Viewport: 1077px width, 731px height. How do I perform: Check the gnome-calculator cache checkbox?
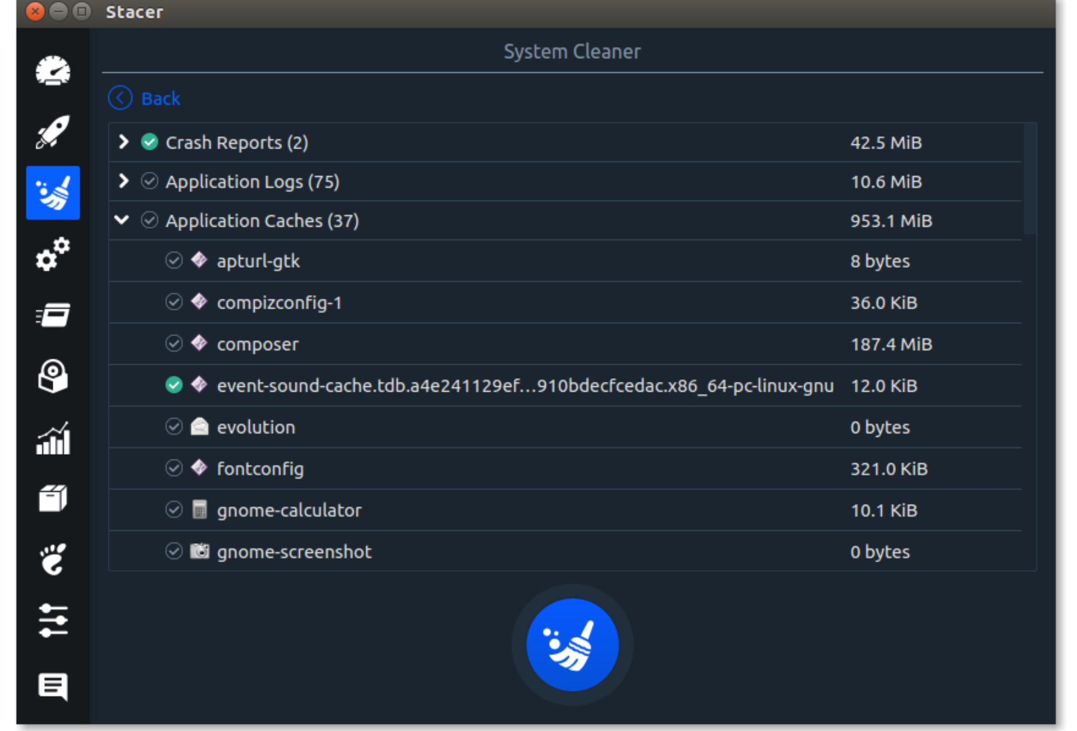(x=174, y=510)
